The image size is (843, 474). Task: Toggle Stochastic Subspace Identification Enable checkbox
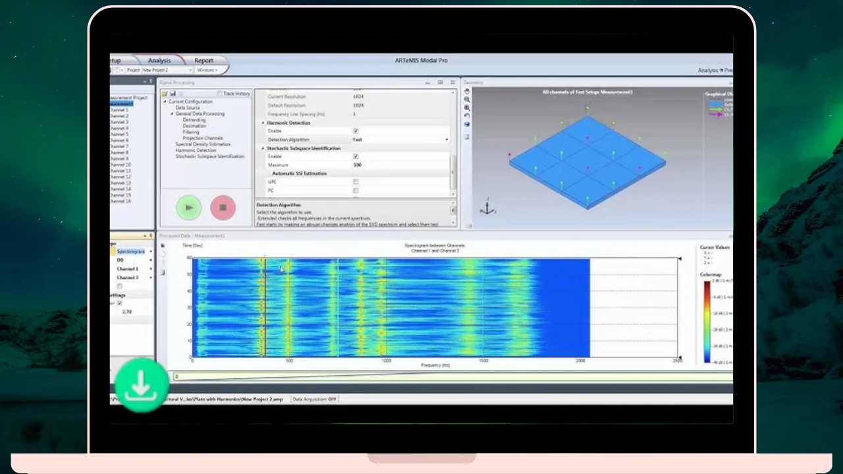[x=356, y=157]
